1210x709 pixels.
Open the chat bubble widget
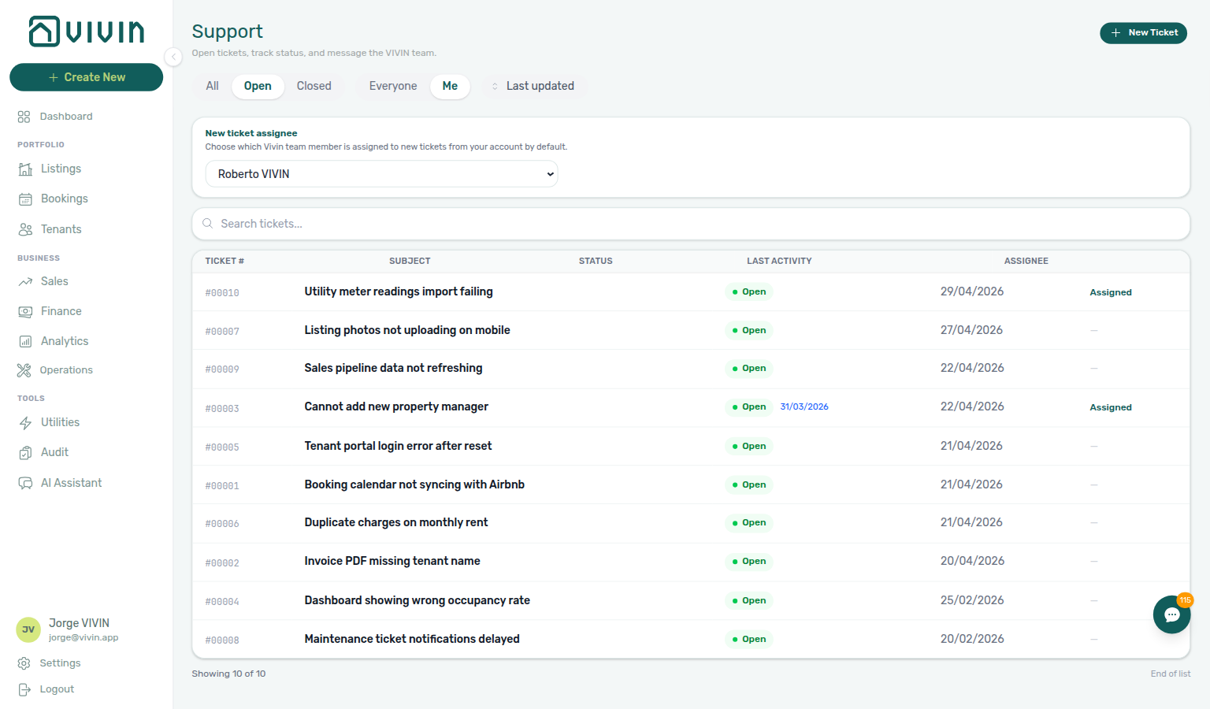pos(1171,614)
